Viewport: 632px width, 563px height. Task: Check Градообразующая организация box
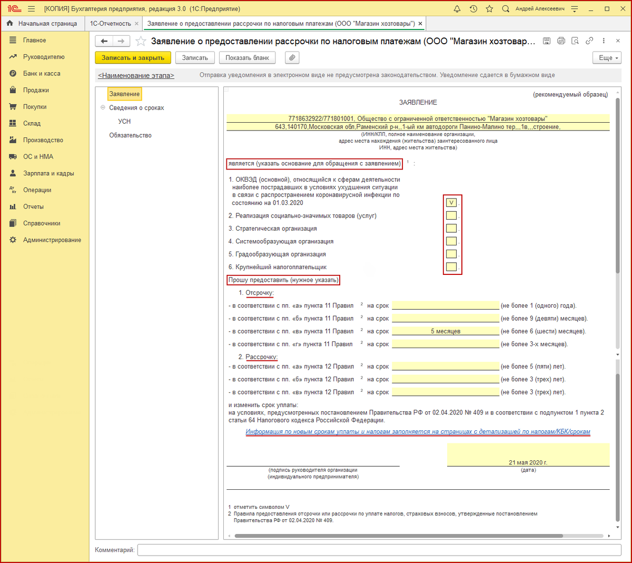[451, 254]
